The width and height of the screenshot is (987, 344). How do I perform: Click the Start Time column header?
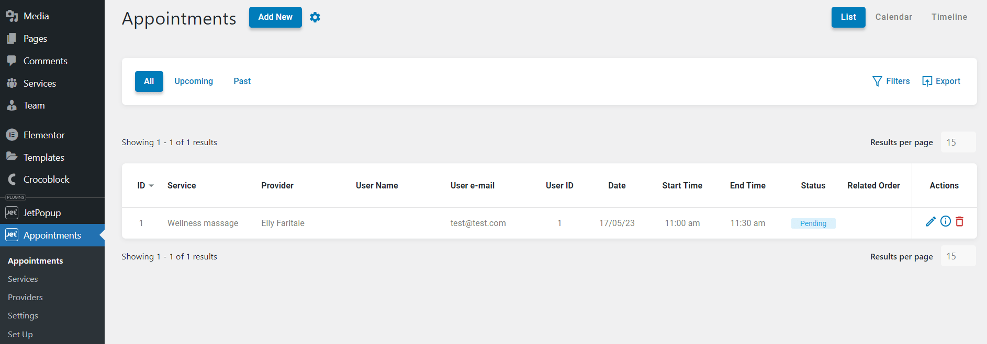(682, 186)
